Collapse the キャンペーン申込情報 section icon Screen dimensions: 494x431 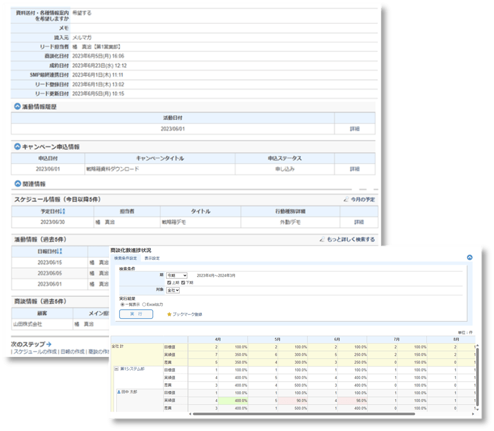[x=17, y=146]
